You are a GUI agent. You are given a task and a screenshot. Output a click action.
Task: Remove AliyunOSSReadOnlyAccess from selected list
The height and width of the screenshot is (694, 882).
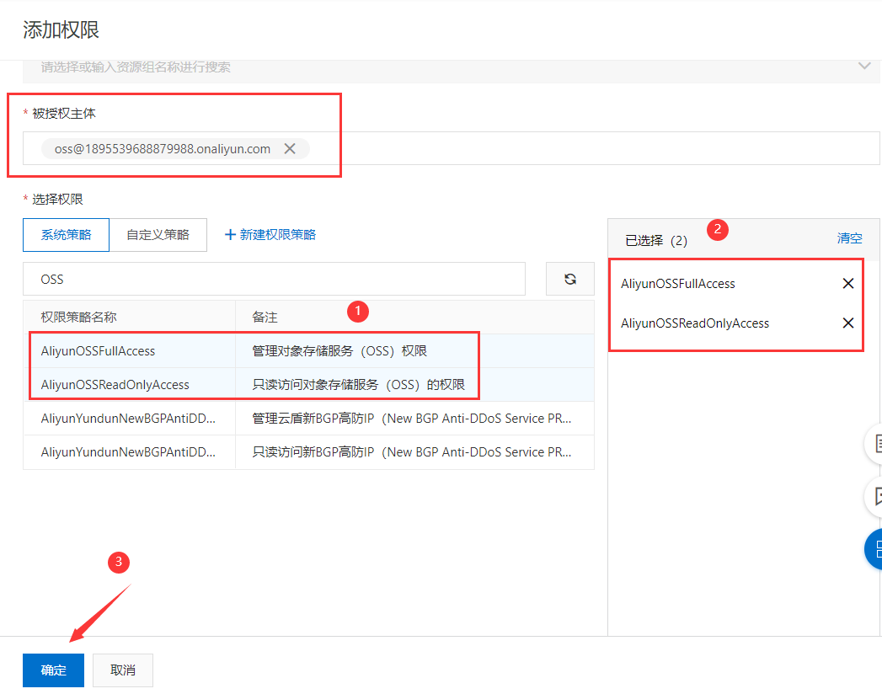(x=847, y=323)
